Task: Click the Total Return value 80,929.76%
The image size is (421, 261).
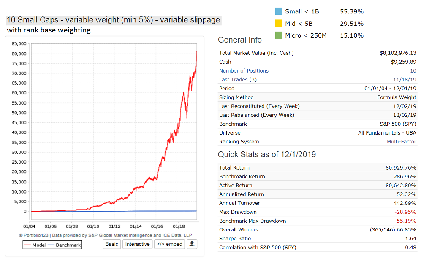Action: click(401, 168)
